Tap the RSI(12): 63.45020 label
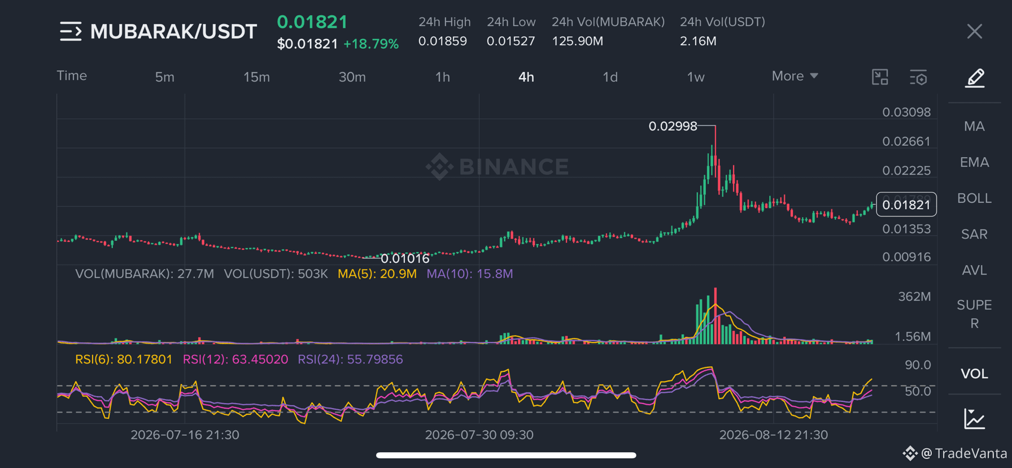 pos(235,359)
